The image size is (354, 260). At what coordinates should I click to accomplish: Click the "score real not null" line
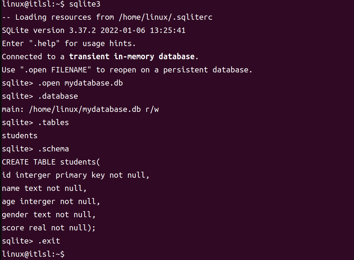[49, 228]
